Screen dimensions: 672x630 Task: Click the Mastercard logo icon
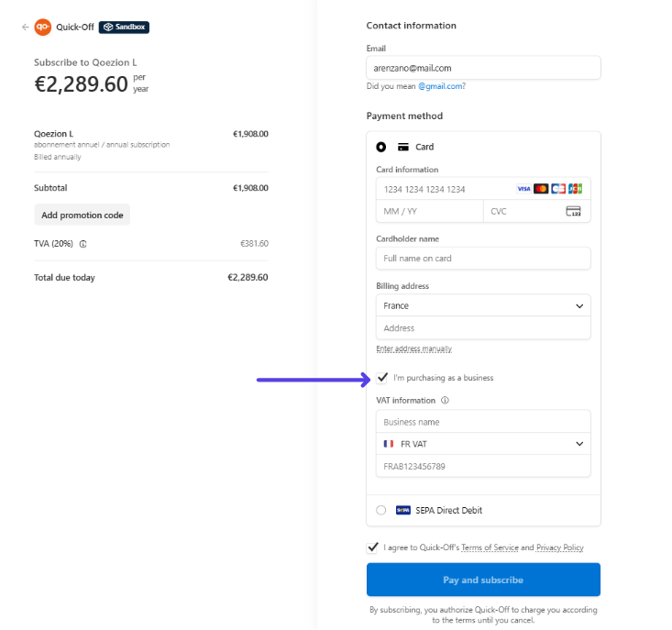(541, 189)
